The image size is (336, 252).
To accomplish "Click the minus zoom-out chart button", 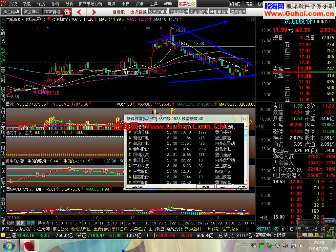I will pyautogui.click(x=263, y=223).
